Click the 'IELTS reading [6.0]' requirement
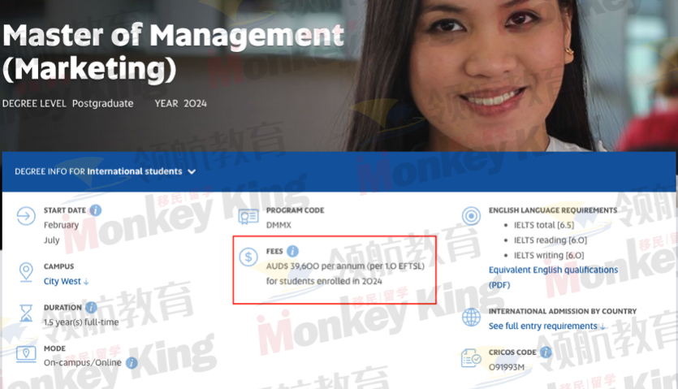678x389 pixels. coord(550,240)
